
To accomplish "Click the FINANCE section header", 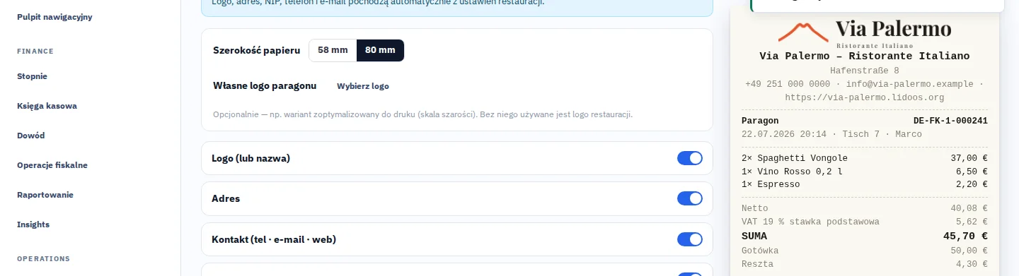I will tap(35, 51).
